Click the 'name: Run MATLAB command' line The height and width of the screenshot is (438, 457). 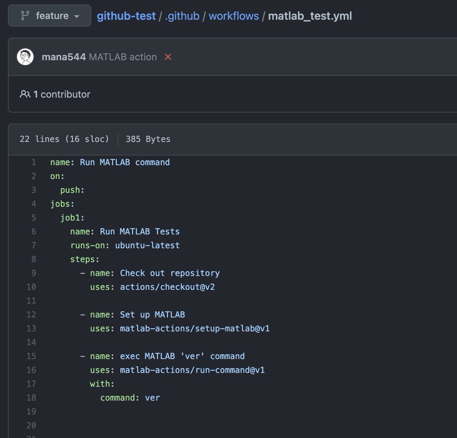pyautogui.click(x=110, y=162)
